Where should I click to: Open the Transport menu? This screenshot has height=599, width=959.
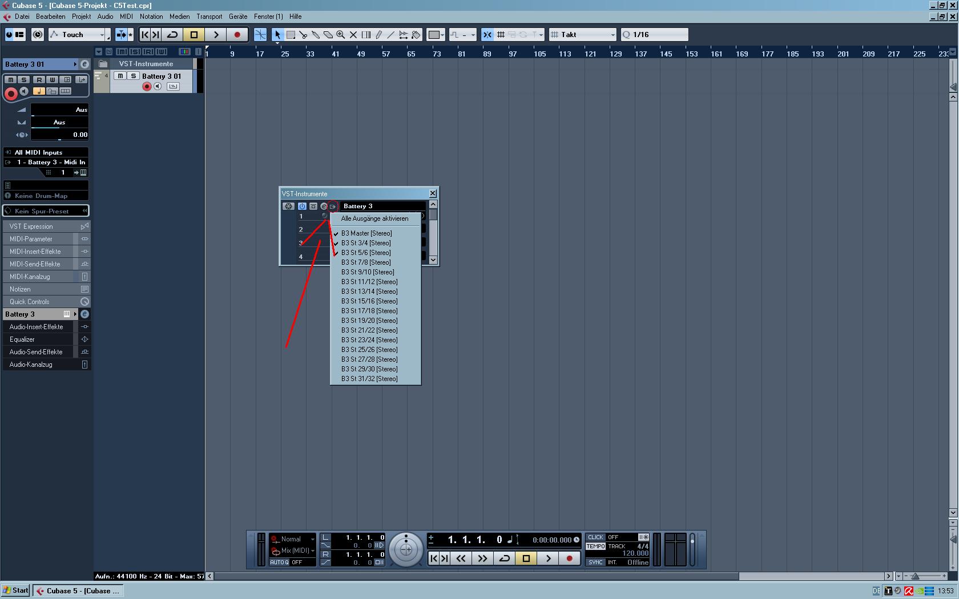(x=209, y=17)
